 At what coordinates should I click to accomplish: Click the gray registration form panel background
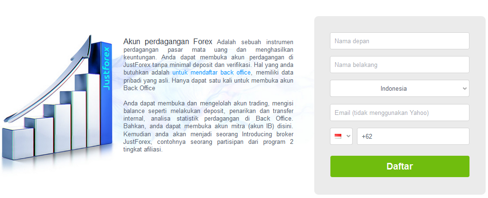click(x=400, y=186)
